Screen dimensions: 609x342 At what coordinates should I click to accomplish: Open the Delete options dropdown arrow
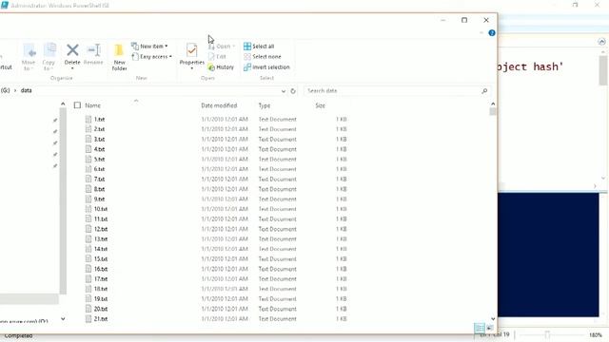pyautogui.click(x=72, y=68)
